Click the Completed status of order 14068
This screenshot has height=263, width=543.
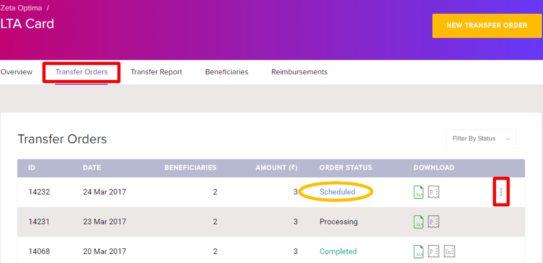338,251
